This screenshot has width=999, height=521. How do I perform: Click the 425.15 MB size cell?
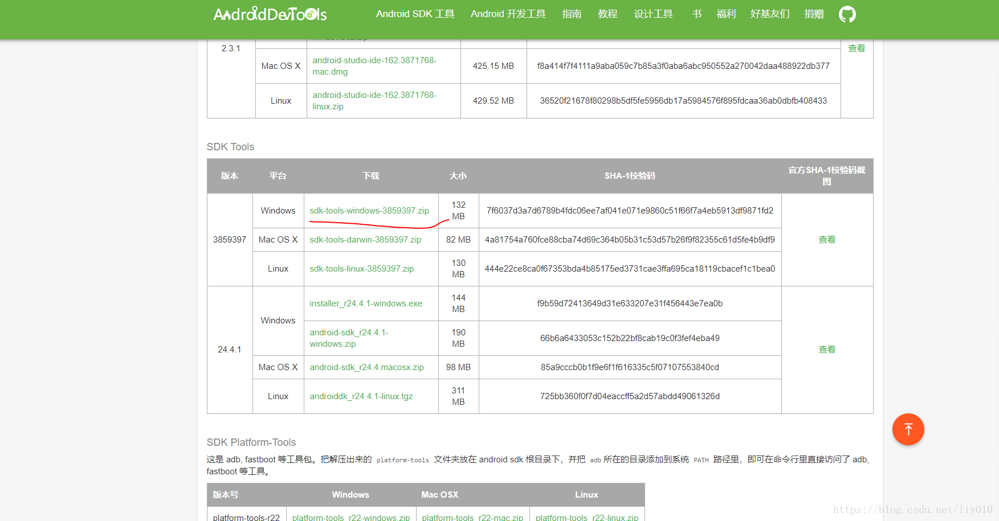click(494, 66)
